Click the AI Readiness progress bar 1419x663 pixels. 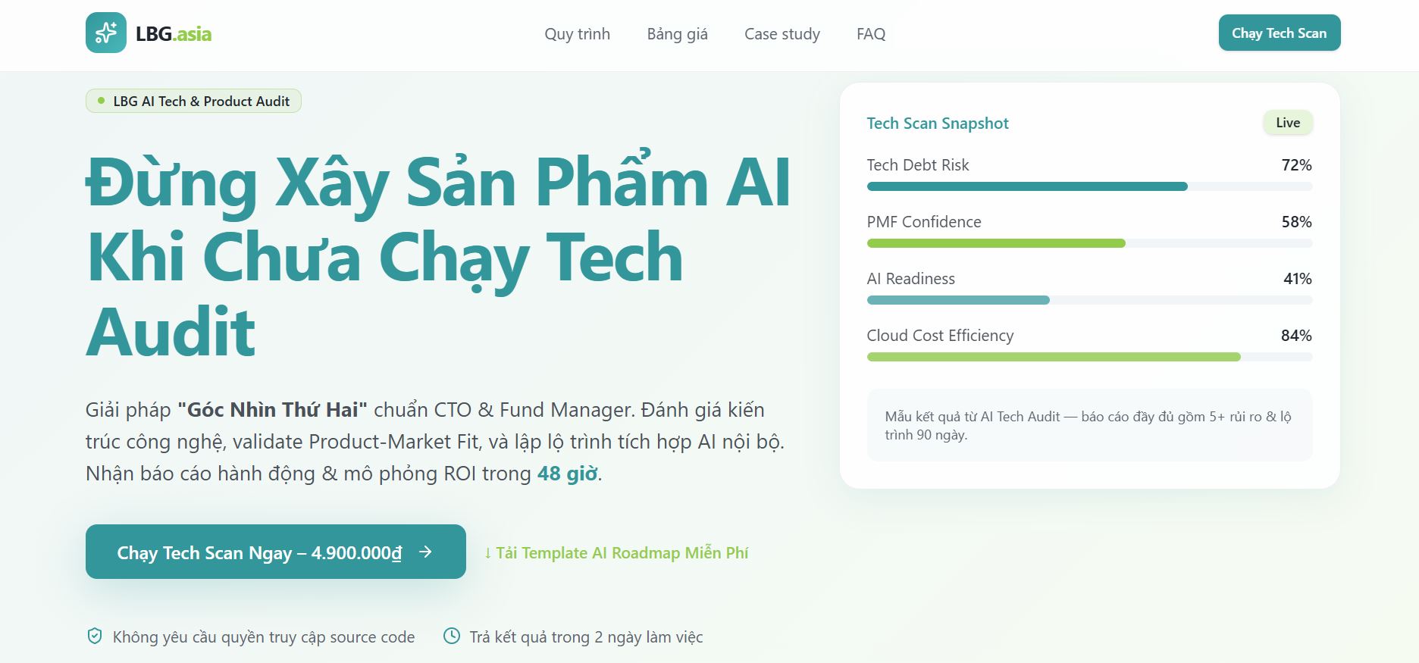(x=1089, y=300)
